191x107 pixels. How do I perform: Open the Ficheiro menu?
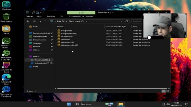29,16
